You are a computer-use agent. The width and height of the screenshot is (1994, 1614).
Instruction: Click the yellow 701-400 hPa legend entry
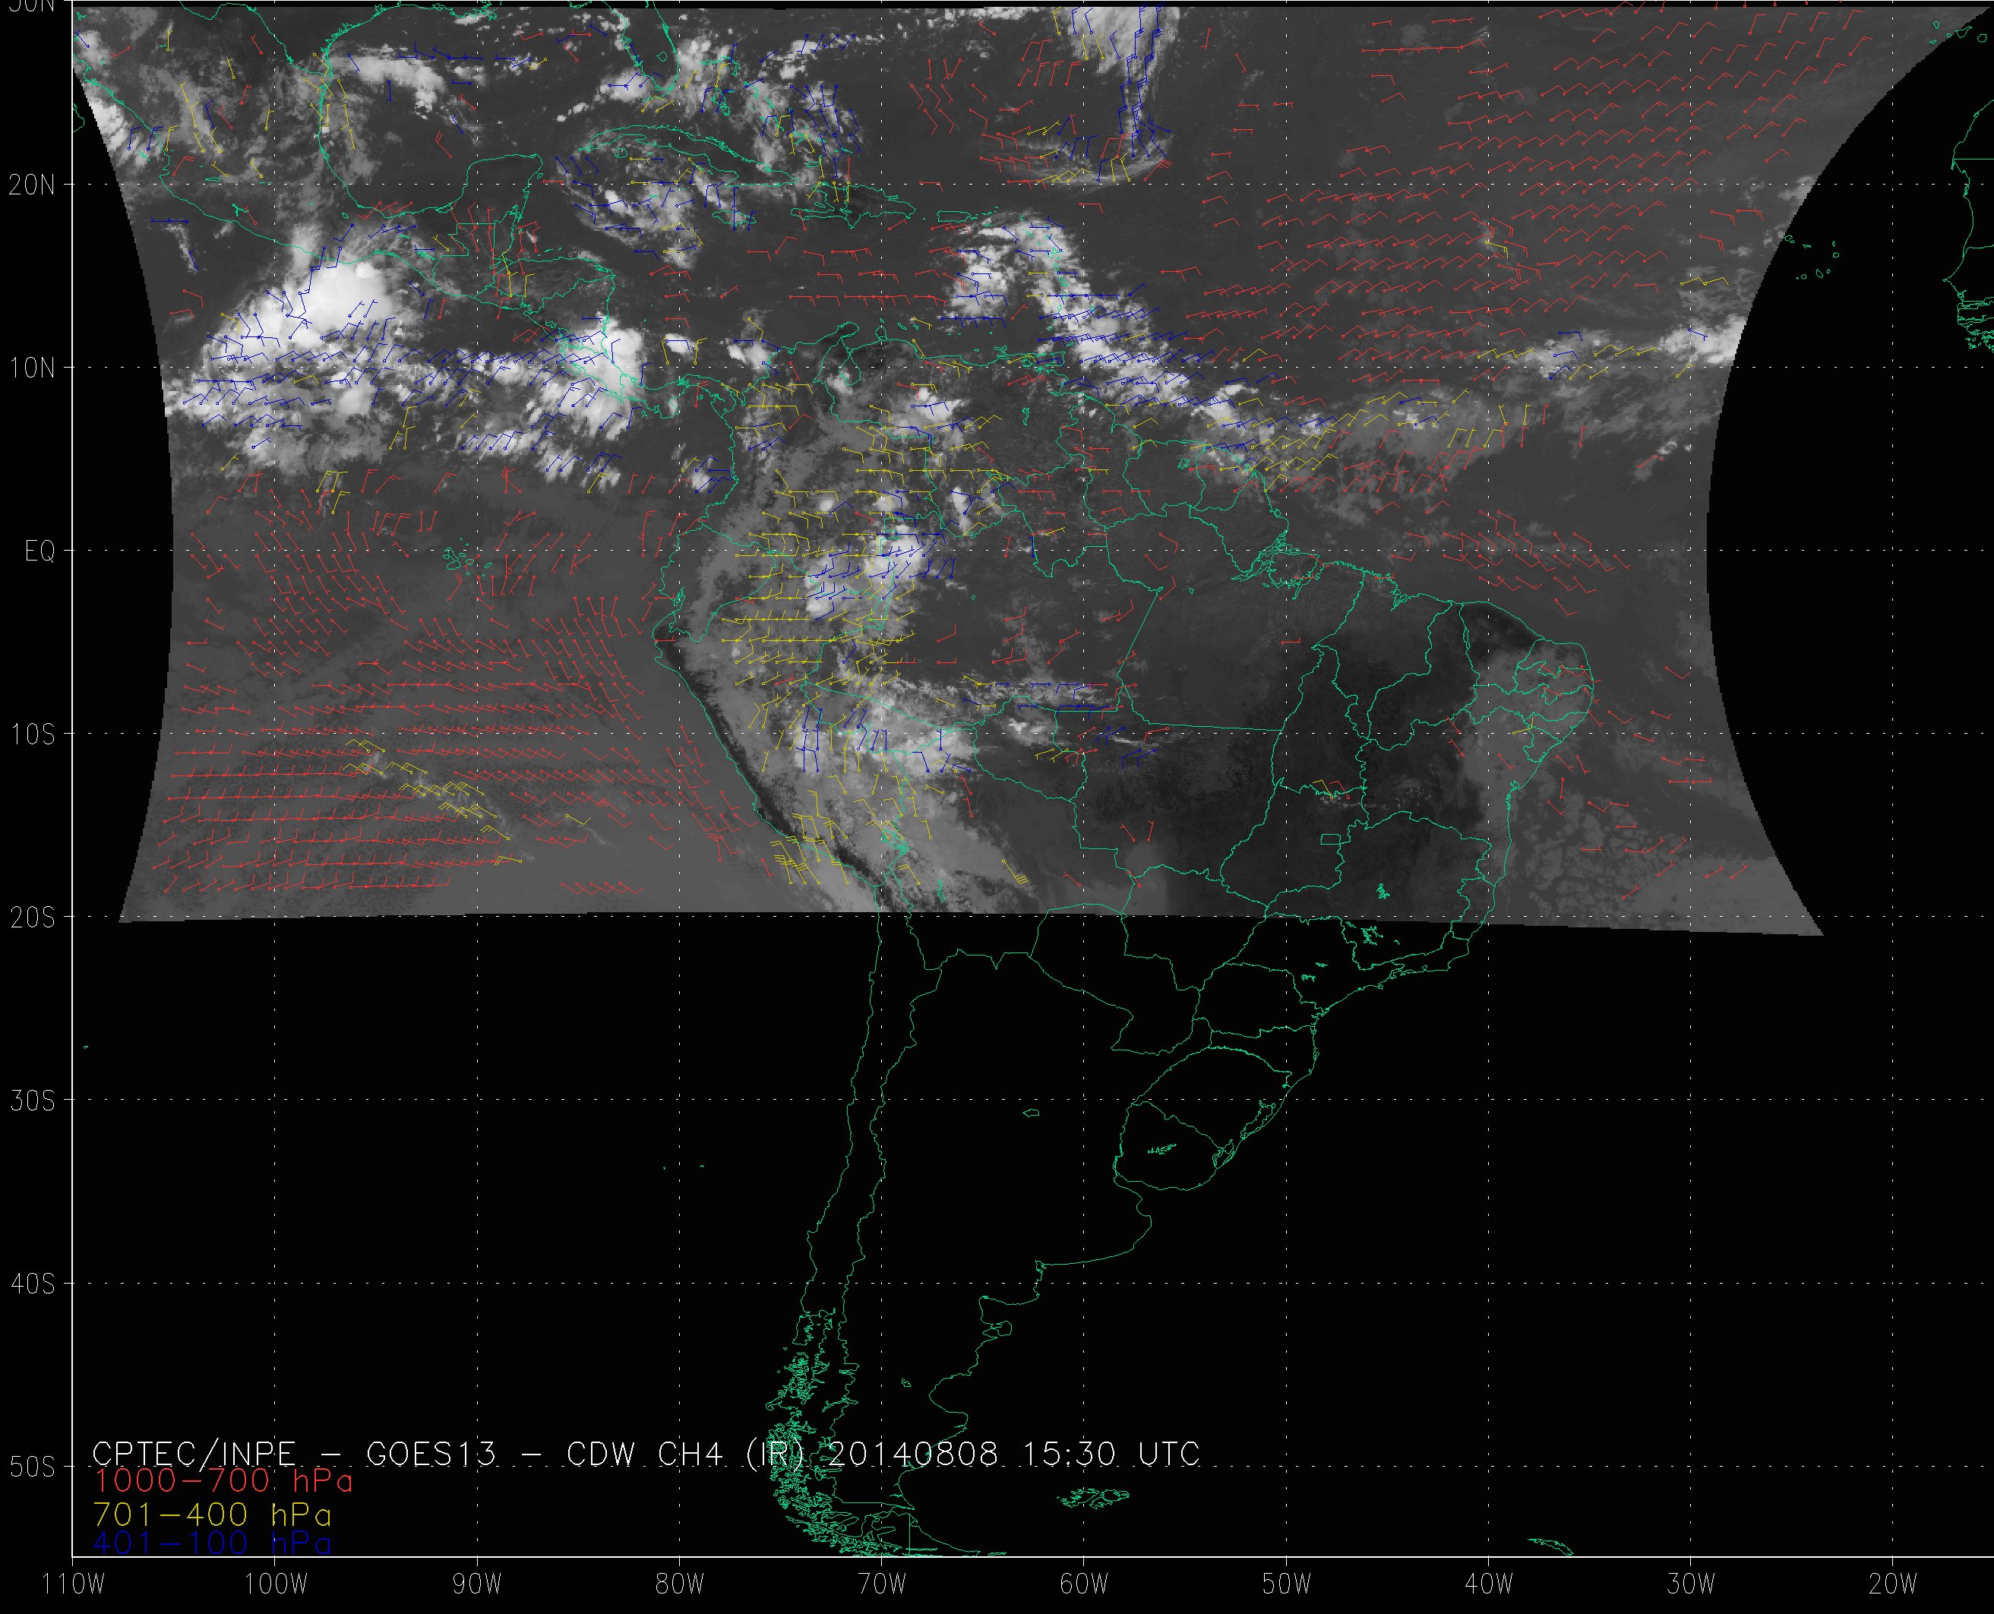click(213, 1515)
